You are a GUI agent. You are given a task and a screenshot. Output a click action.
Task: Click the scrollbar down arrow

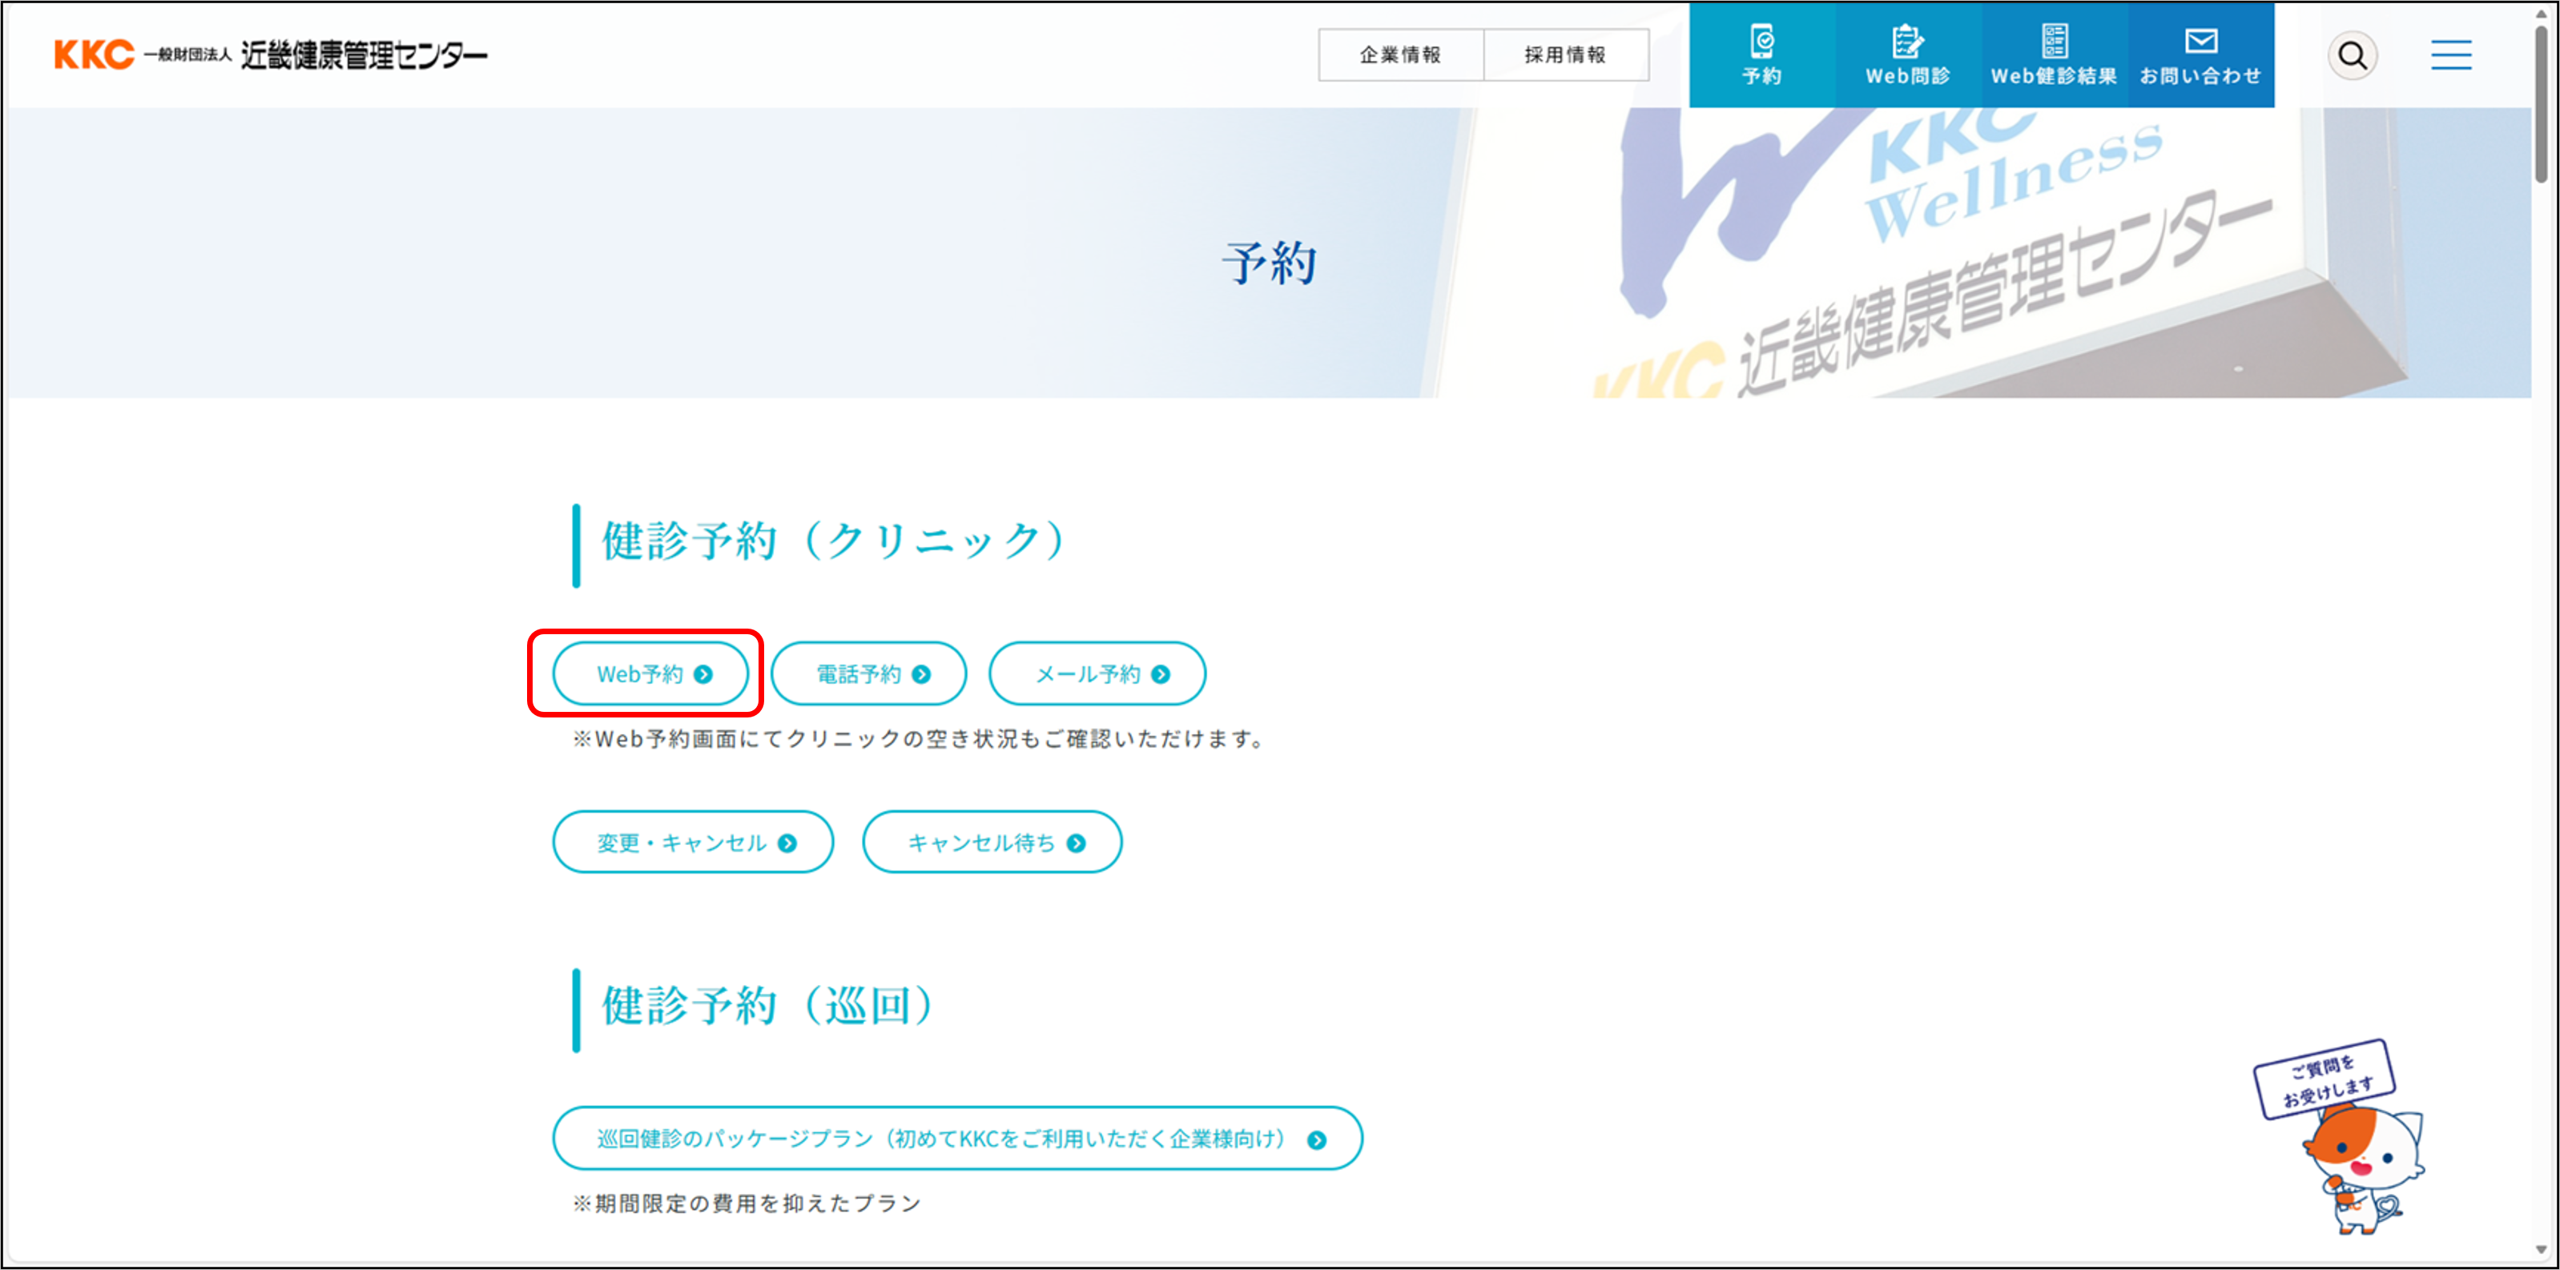tap(2540, 1250)
